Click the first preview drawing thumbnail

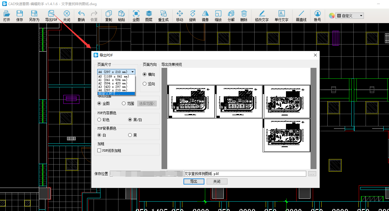pos(191,102)
